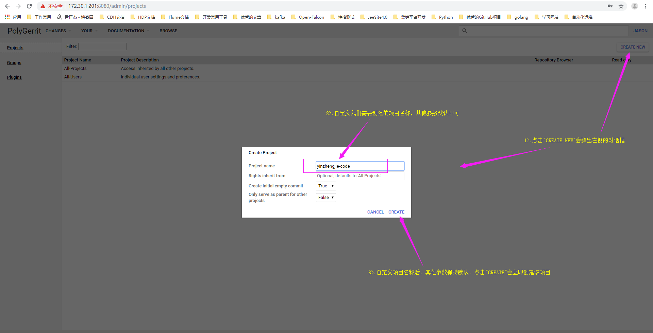653x333 pixels.
Task: Click the browser back arrow
Action: 7,6
